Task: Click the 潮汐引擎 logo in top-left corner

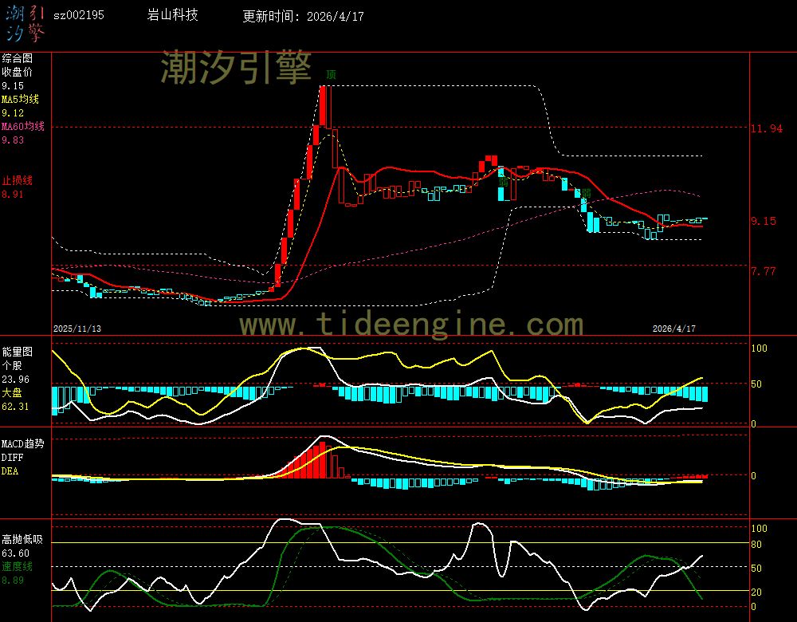Action: [24, 22]
